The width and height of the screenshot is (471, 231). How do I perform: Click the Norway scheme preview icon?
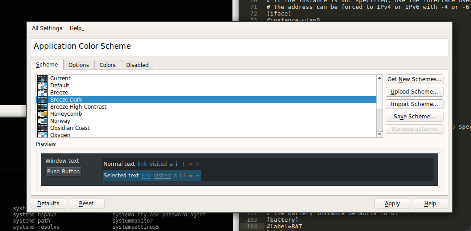pyautogui.click(x=43, y=121)
